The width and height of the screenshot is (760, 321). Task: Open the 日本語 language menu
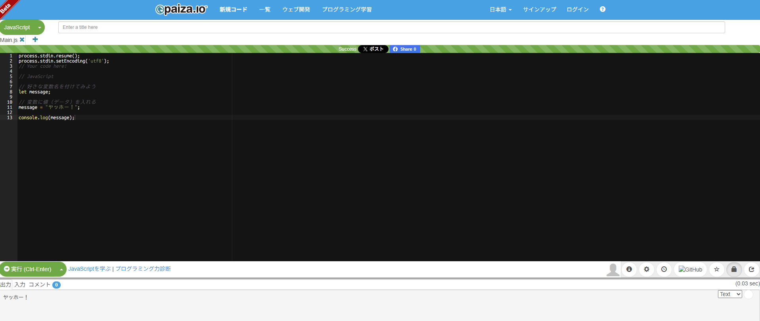tap(501, 9)
